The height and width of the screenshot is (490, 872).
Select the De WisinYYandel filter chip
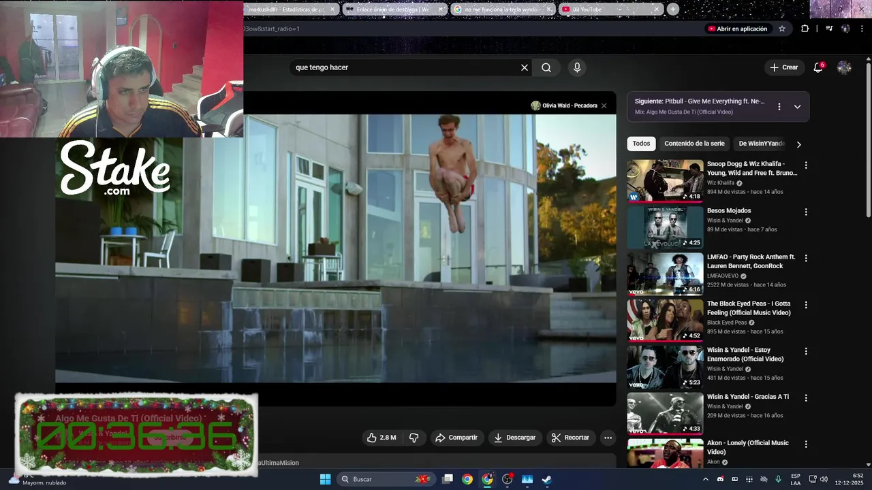click(762, 144)
